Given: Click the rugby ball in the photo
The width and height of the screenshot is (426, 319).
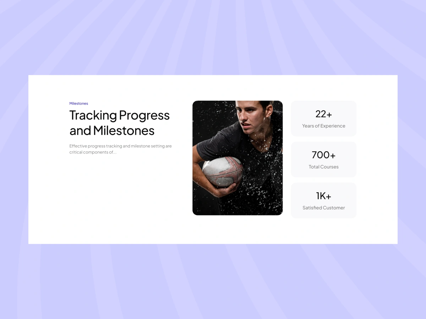Looking at the screenshot, I should (223, 172).
